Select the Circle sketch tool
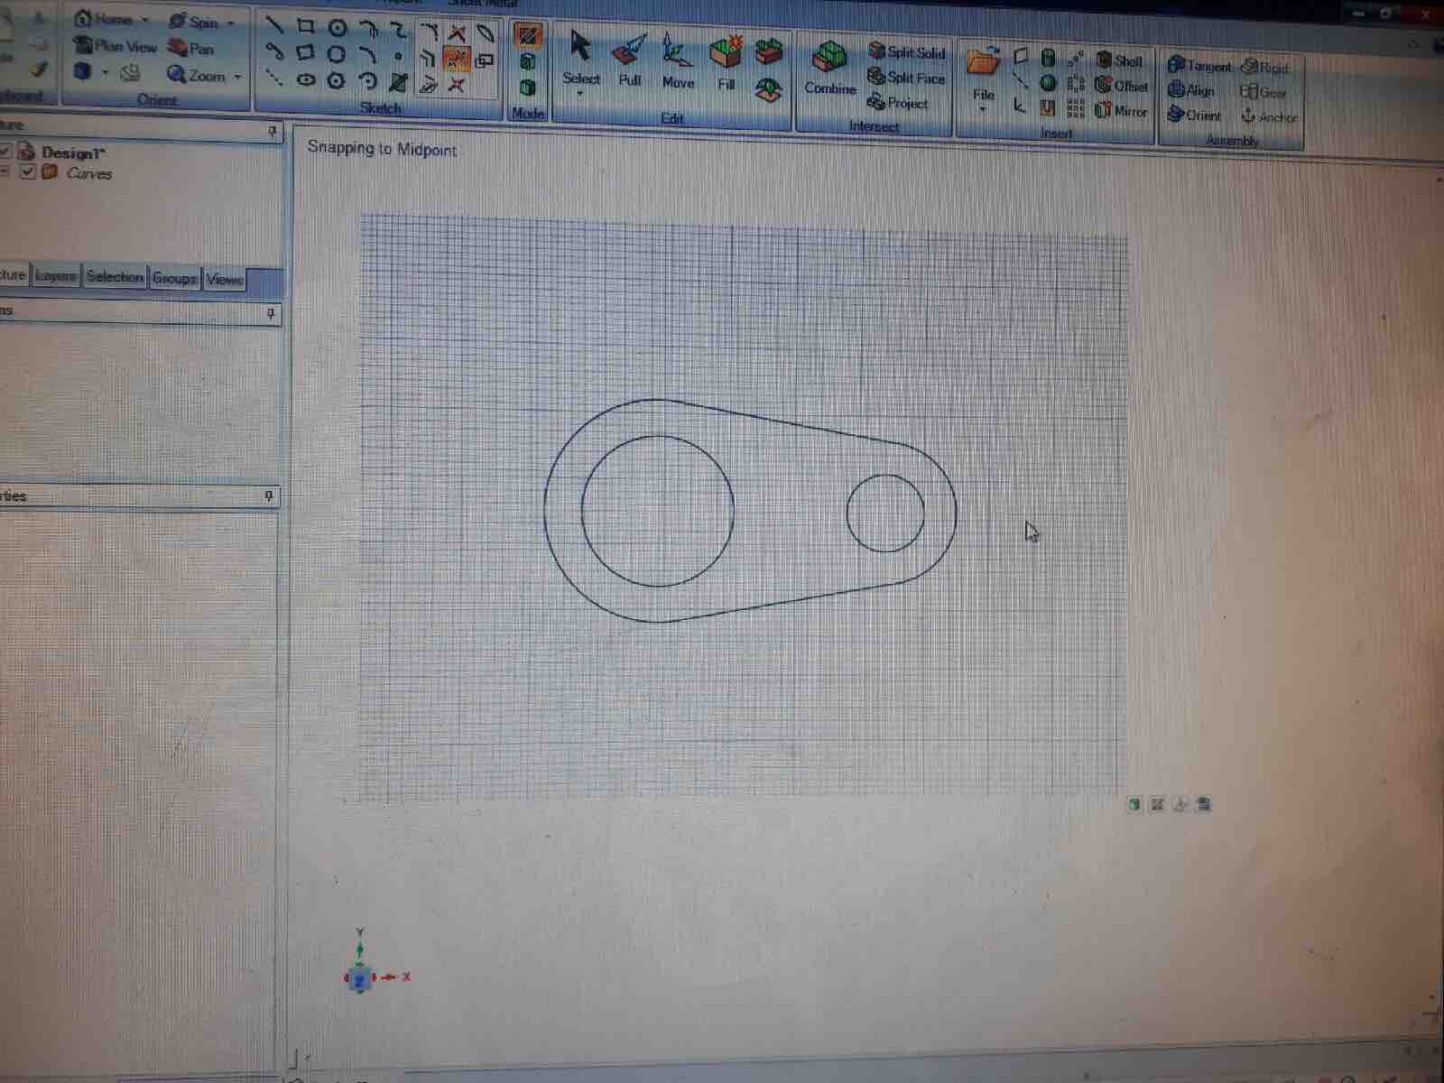This screenshot has height=1083, width=1444. coord(337,28)
